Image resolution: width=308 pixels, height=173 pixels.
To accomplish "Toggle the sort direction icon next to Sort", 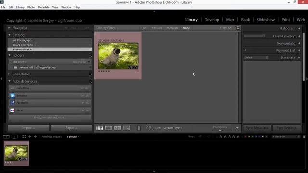I will click(x=150, y=128).
